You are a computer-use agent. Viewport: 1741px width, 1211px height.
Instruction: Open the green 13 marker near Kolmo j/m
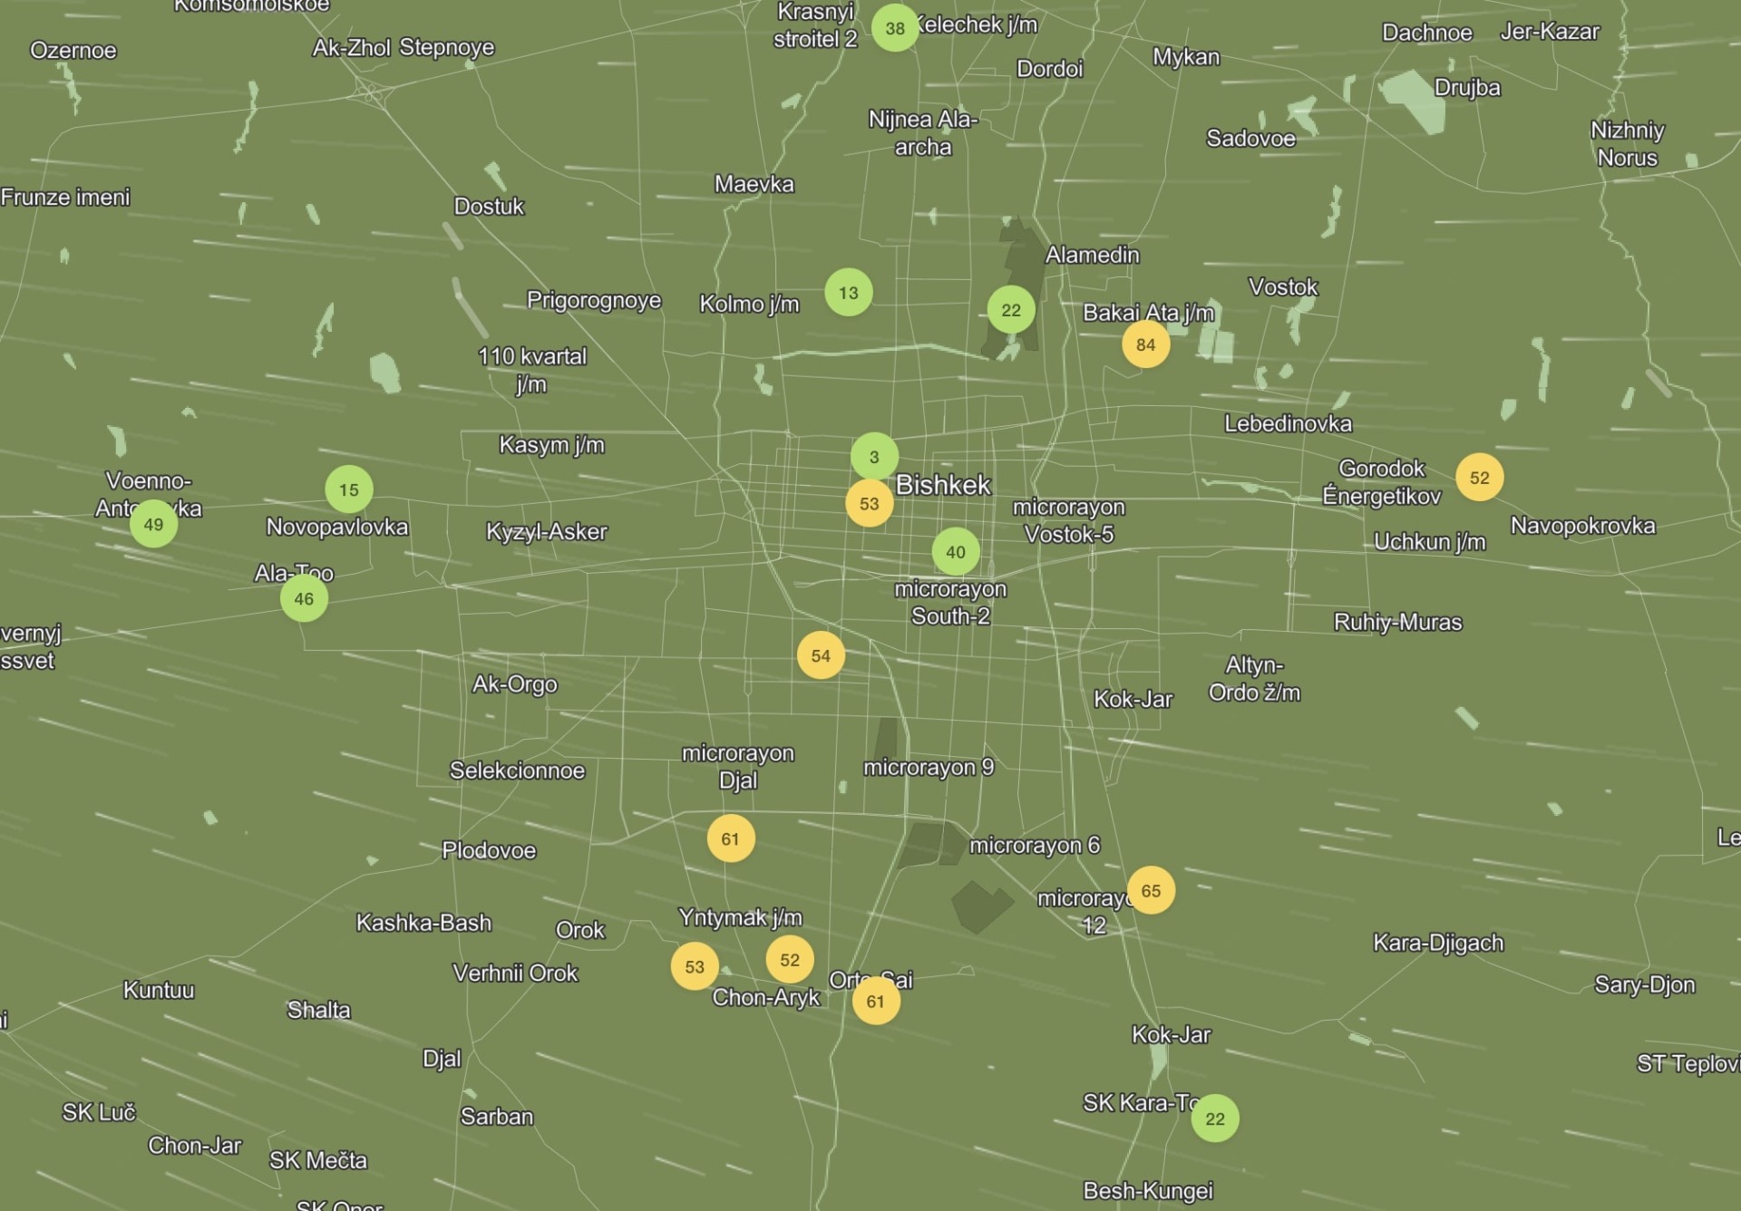click(848, 293)
